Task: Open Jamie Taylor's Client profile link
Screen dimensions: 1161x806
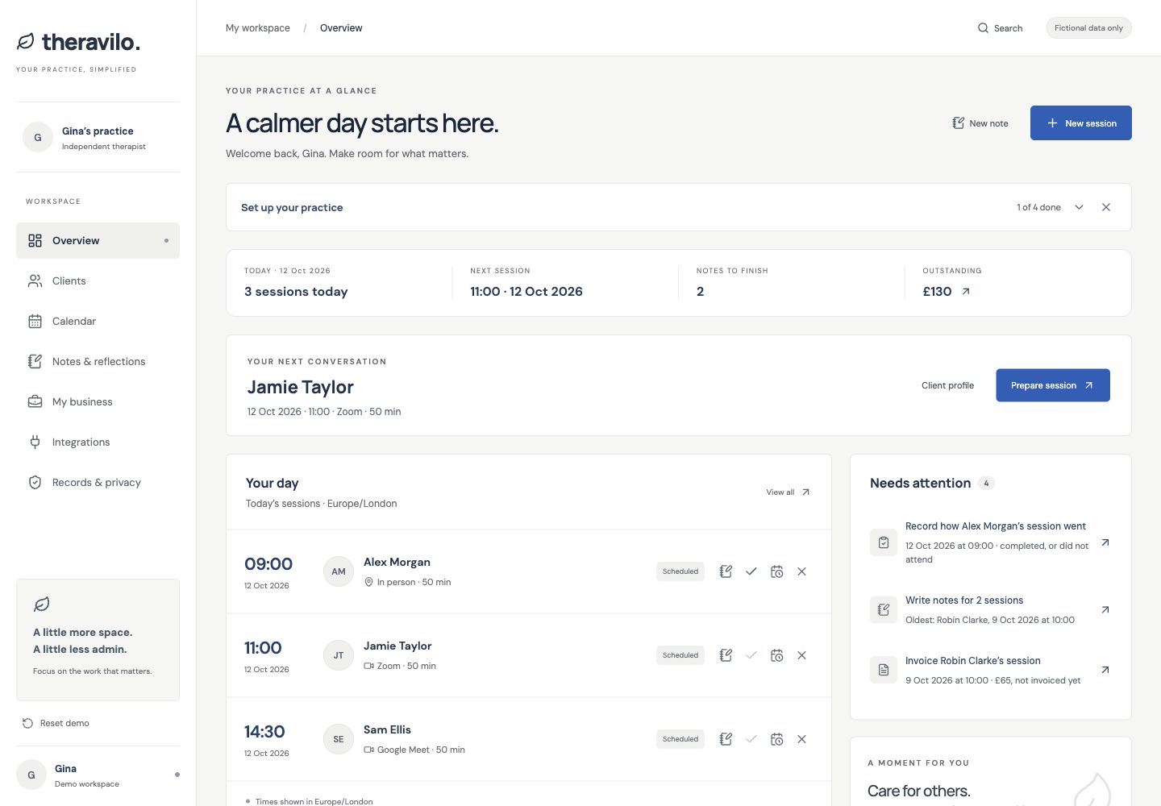Action: click(x=947, y=385)
